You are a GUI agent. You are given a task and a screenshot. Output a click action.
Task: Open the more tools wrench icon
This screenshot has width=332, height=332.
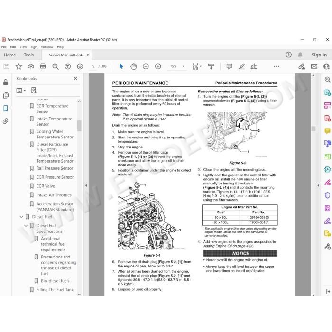(327, 247)
